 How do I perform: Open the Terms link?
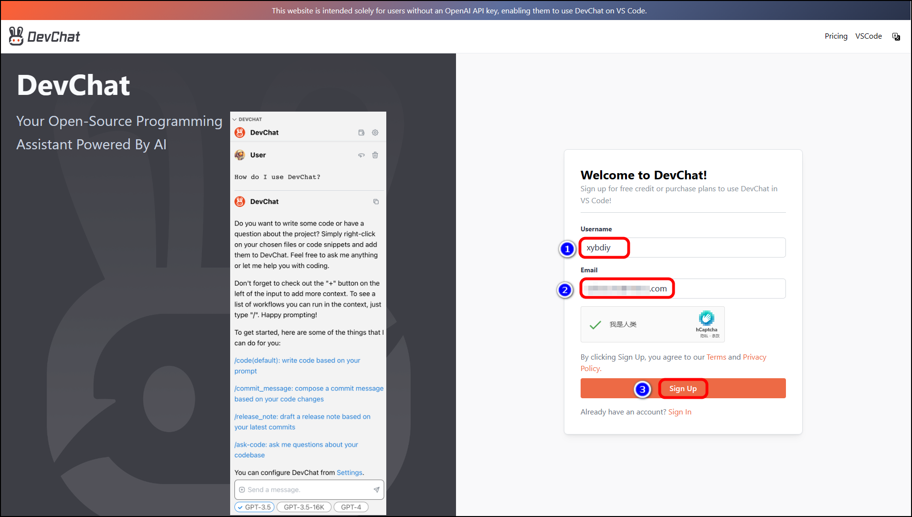[x=716, y=357]
